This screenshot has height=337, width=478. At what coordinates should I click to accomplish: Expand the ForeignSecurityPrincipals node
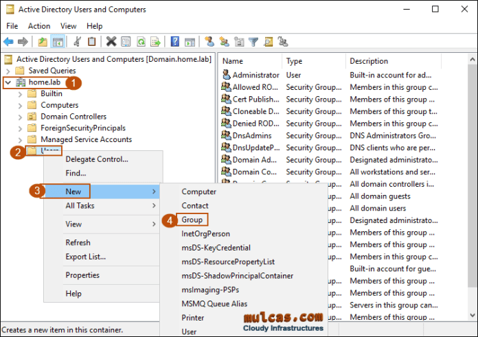[20, 128]
